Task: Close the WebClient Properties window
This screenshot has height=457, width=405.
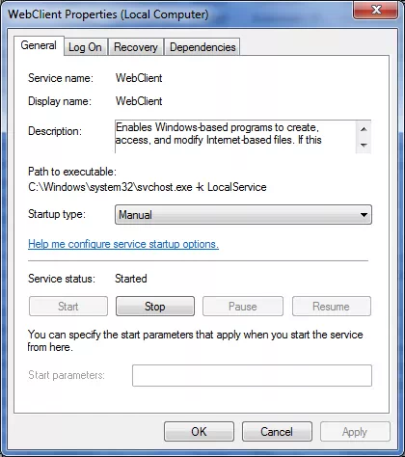Action: (x=375, y=11)
